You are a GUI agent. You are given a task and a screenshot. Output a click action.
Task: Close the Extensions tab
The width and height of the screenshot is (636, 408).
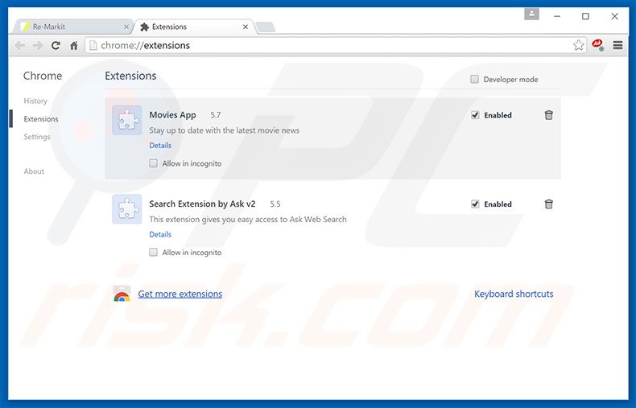tap(246, 27)
